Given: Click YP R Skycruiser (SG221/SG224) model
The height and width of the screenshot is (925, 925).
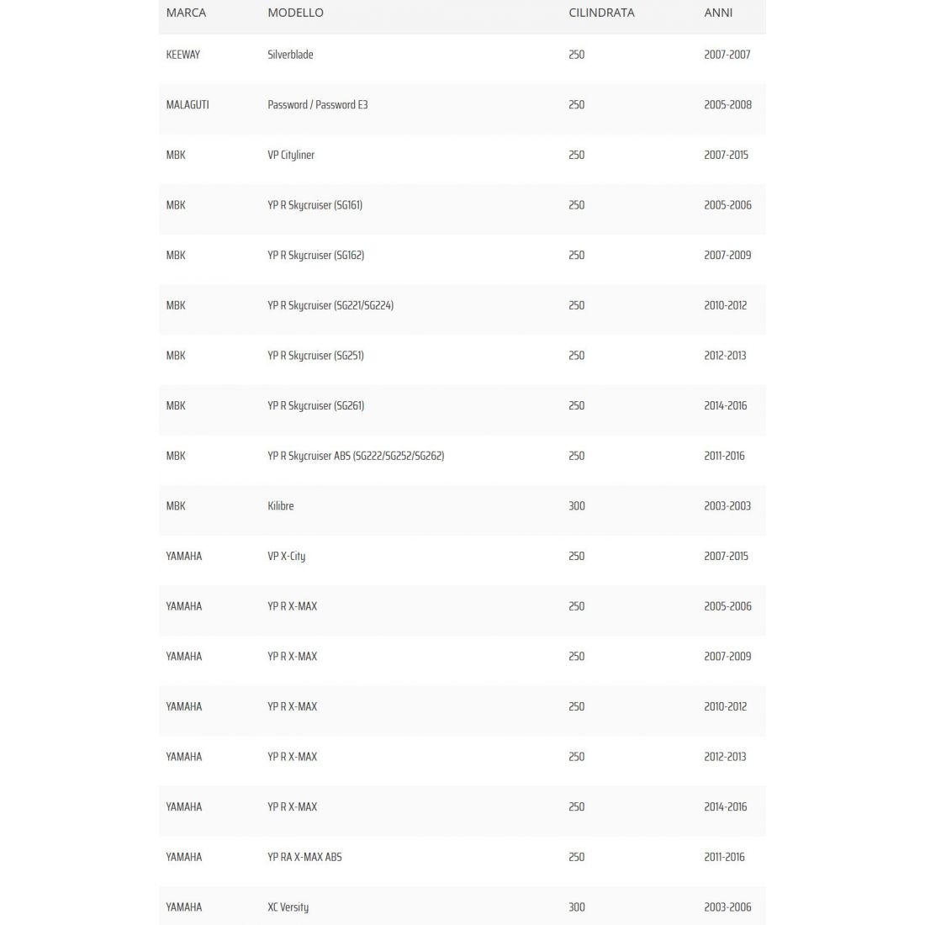Looking at the screenshot, I should pos(330,305).
